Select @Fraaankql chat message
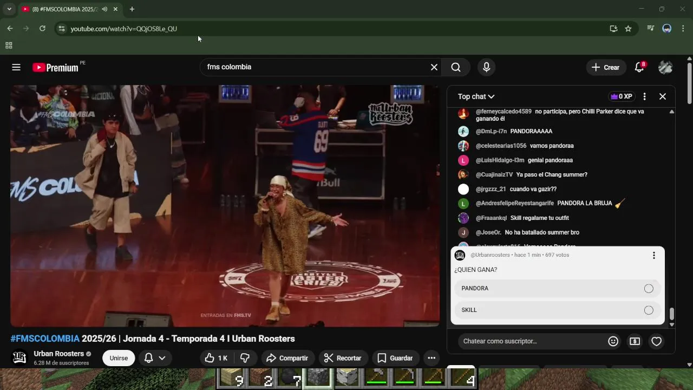This screenshot has width=693, height=390. point(560,218)
